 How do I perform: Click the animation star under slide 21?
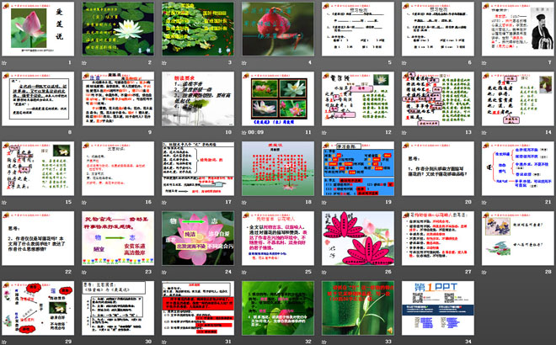(484, 202)
